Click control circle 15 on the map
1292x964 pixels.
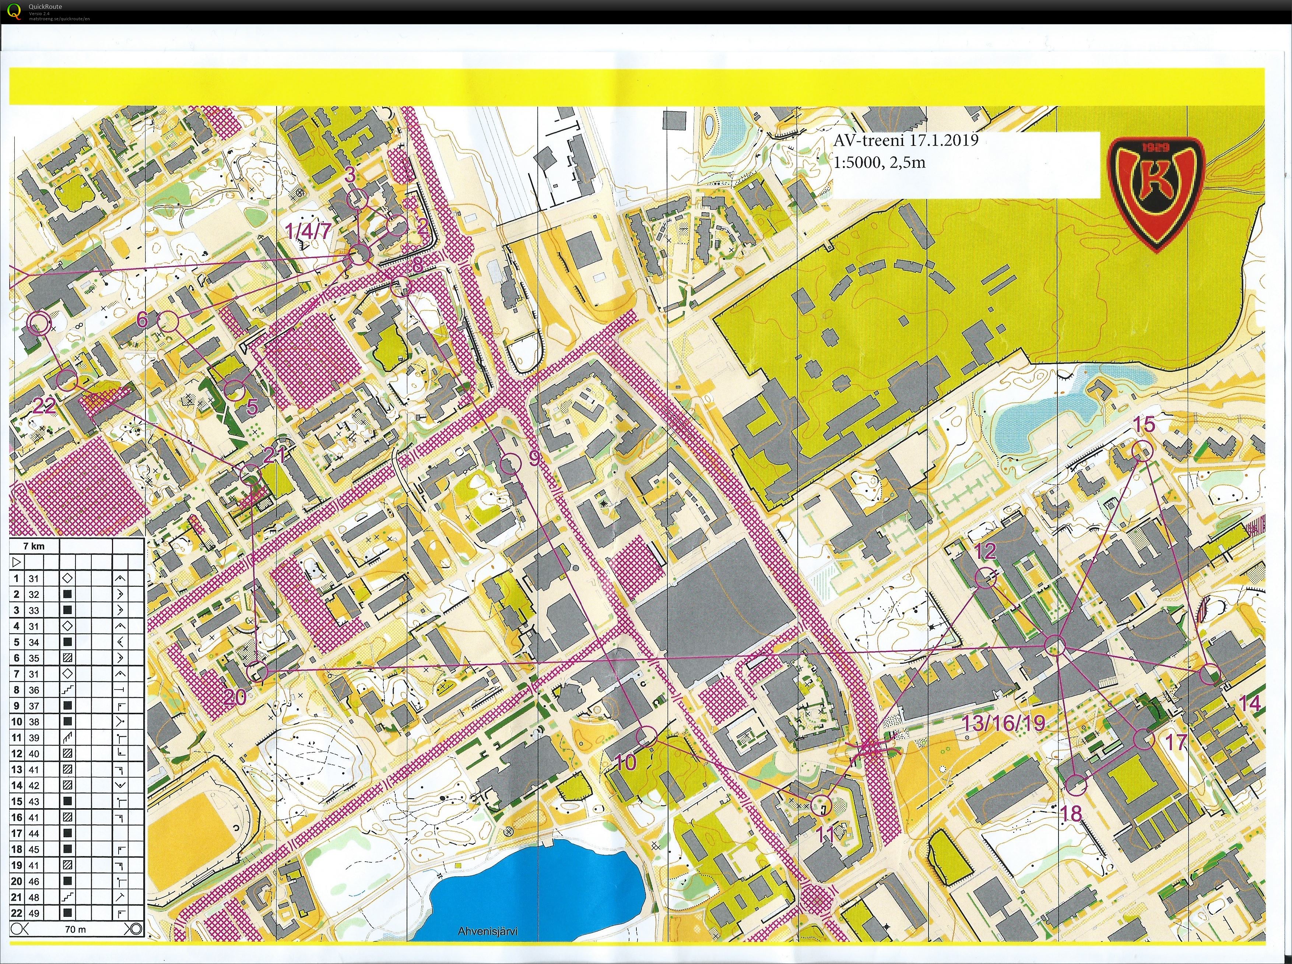coord(1142,451)
